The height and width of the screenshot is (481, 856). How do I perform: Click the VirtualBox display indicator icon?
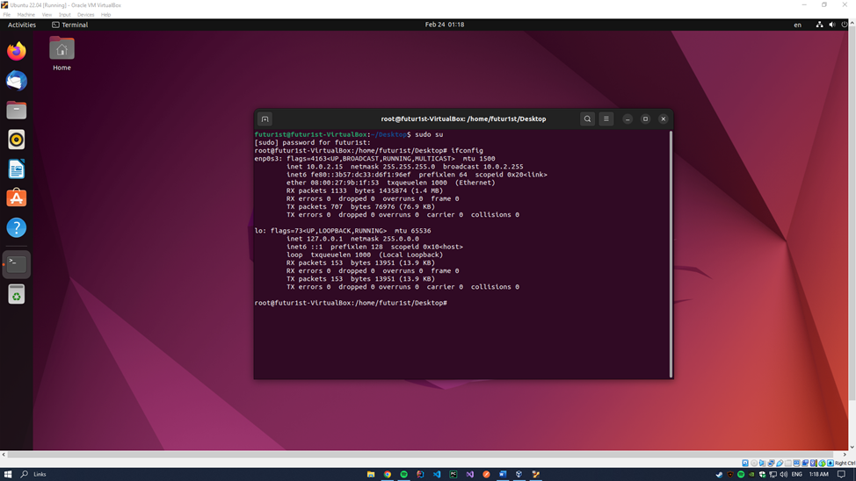pyautogui.click(x=796, y=463)
